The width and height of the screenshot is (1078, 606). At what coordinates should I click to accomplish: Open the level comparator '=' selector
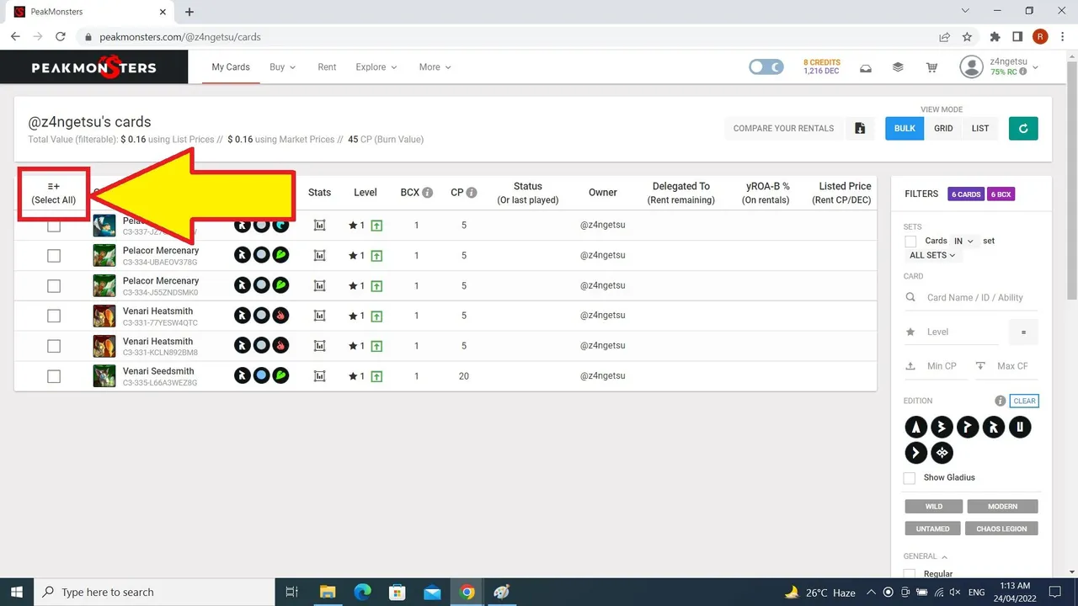point(1023,332)
